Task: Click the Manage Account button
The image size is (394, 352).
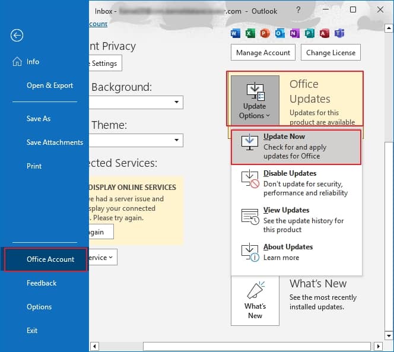Action: [x=263, y=53]
